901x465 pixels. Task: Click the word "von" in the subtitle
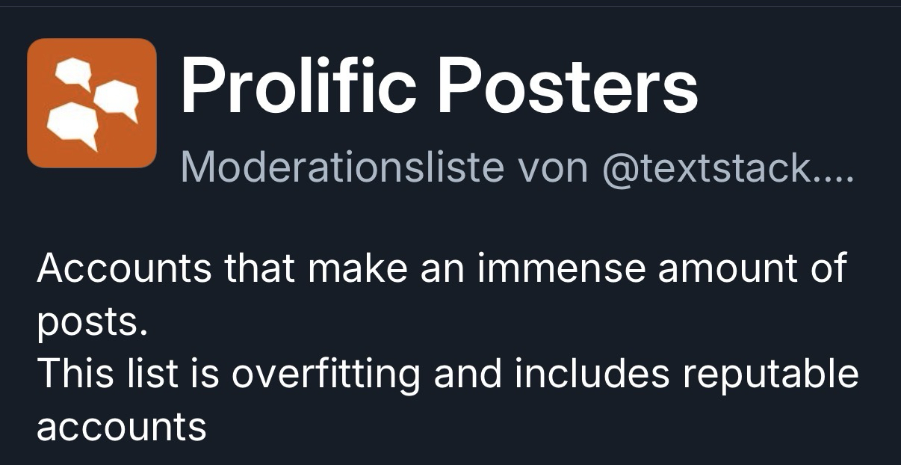[552, 169]
